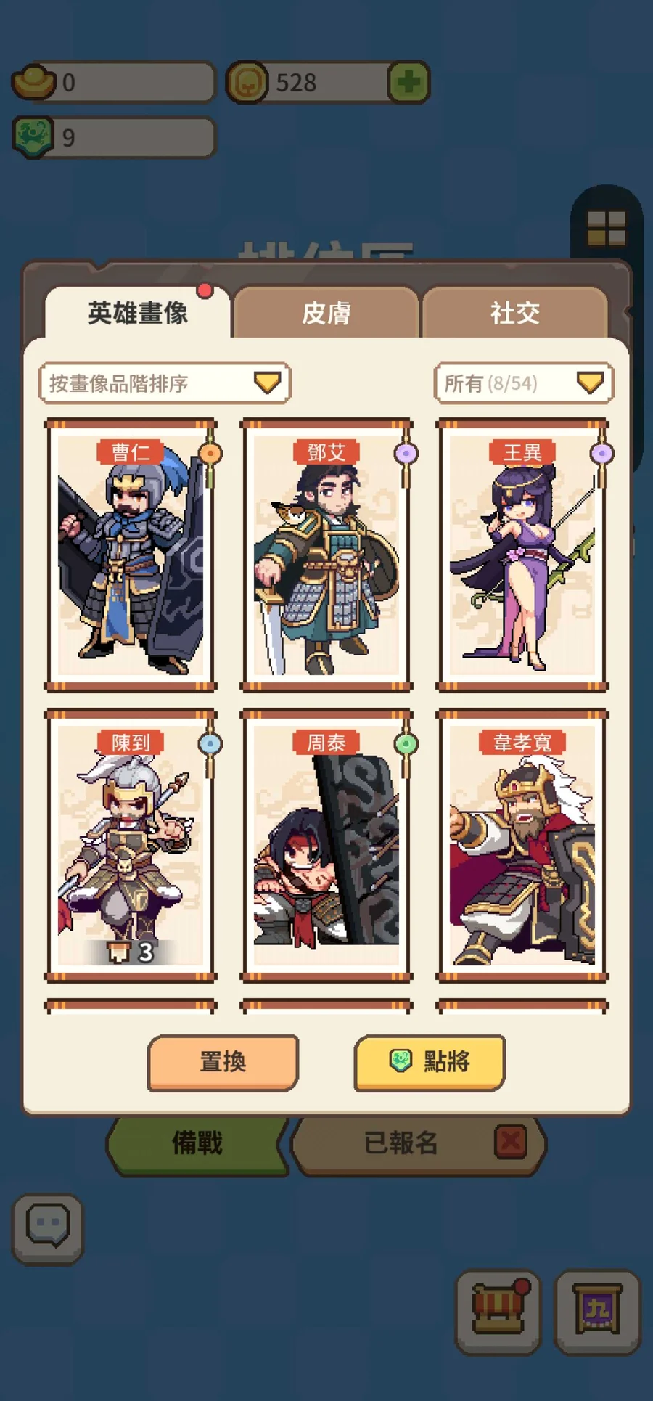The image size is (653, 1401).
Task: Click the 置換 button
Action: coord(223,1062)
